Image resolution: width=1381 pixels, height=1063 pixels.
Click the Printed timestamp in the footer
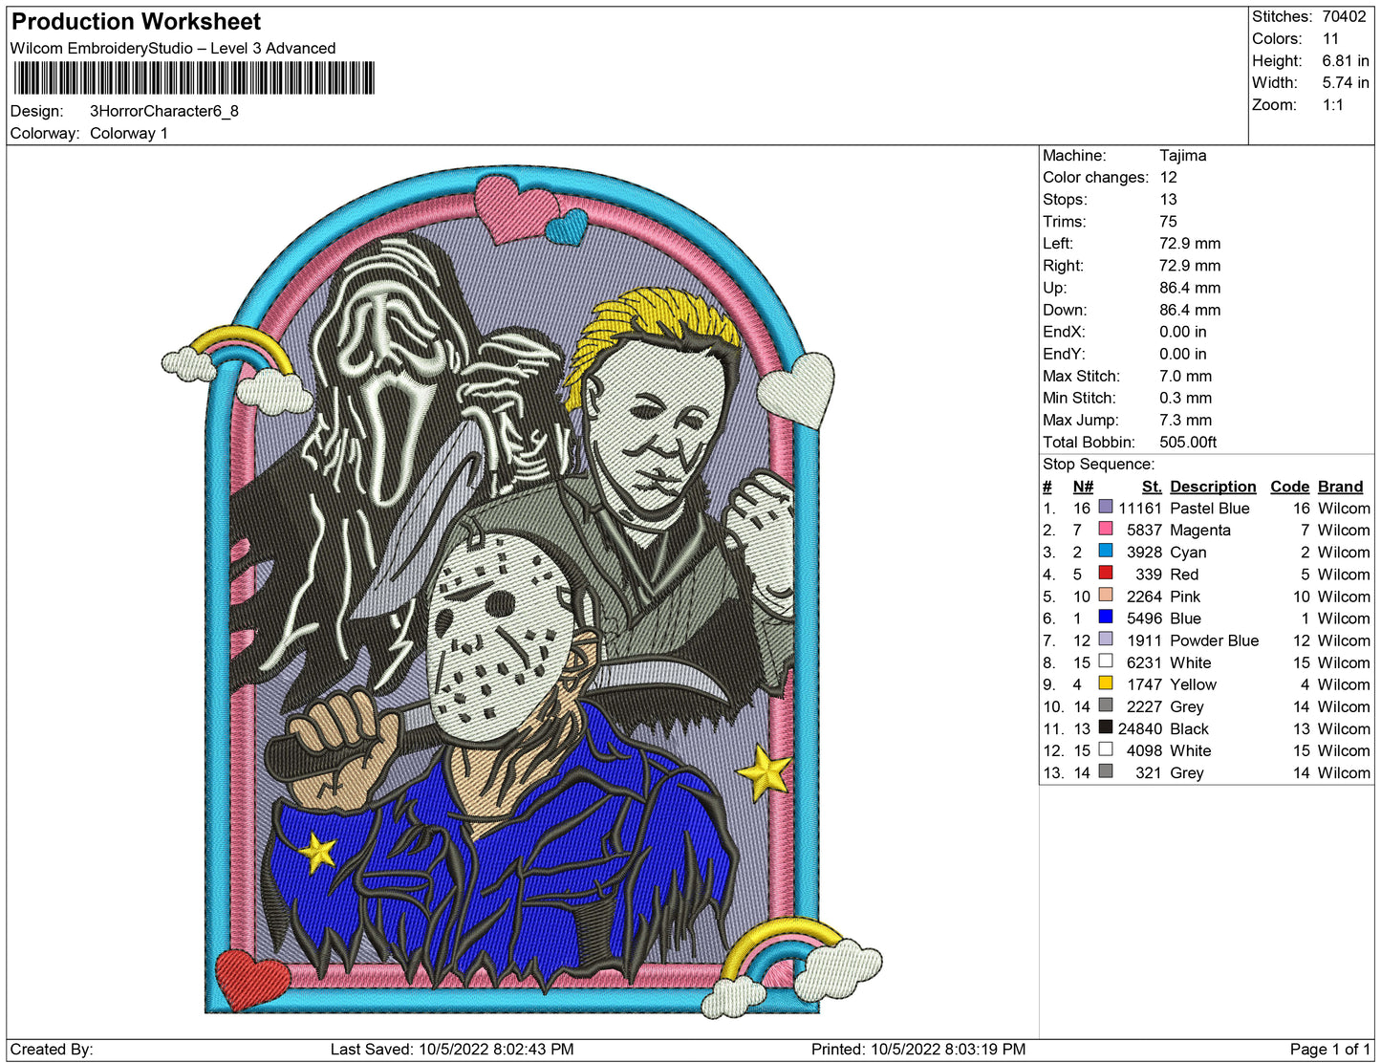[918, 1050]
